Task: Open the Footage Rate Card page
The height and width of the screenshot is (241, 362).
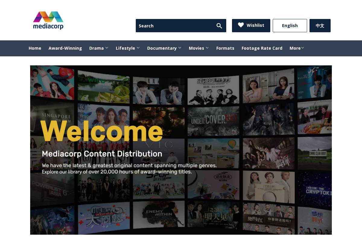Action: point(262,48)
